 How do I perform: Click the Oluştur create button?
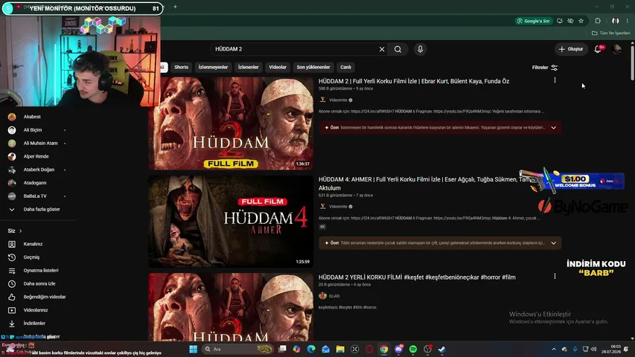[x=571, y=49]
